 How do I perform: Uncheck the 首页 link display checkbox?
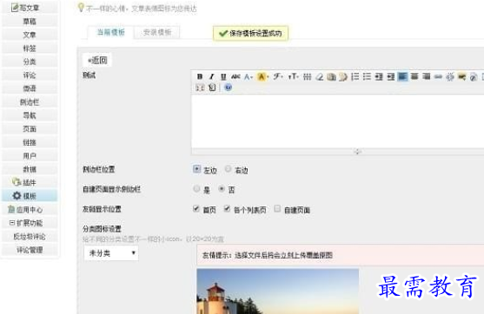coord(196,209)
